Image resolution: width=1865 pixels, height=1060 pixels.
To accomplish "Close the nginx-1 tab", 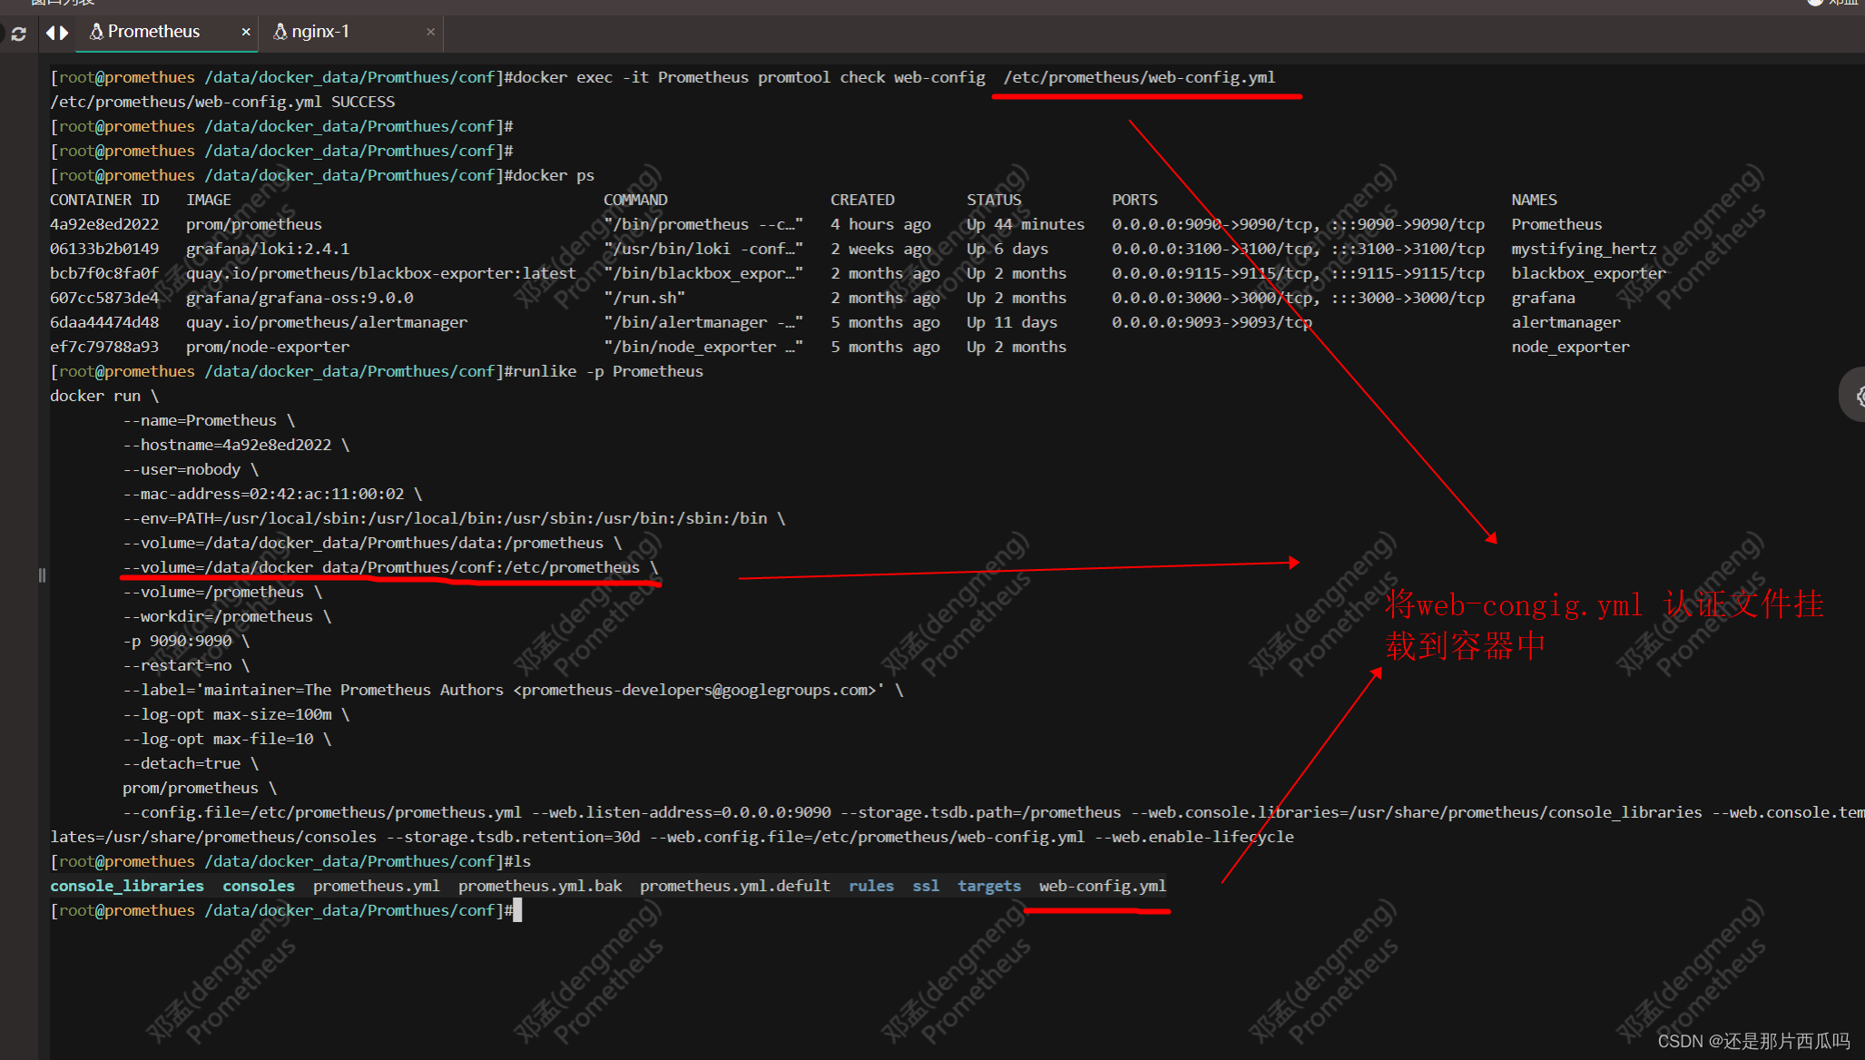I will (x=430, y=32).
